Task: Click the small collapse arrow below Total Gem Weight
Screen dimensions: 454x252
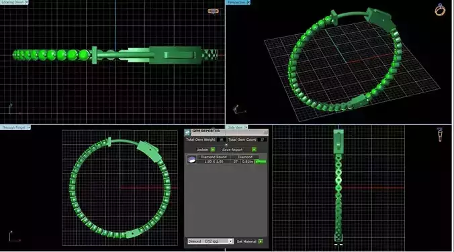Action: [x=226, y=145]
